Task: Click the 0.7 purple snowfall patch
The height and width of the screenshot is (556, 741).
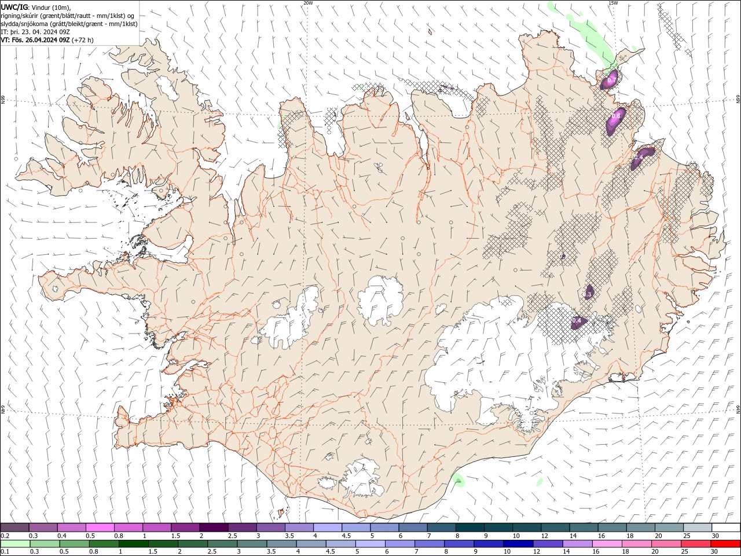Action: point(609,79)
